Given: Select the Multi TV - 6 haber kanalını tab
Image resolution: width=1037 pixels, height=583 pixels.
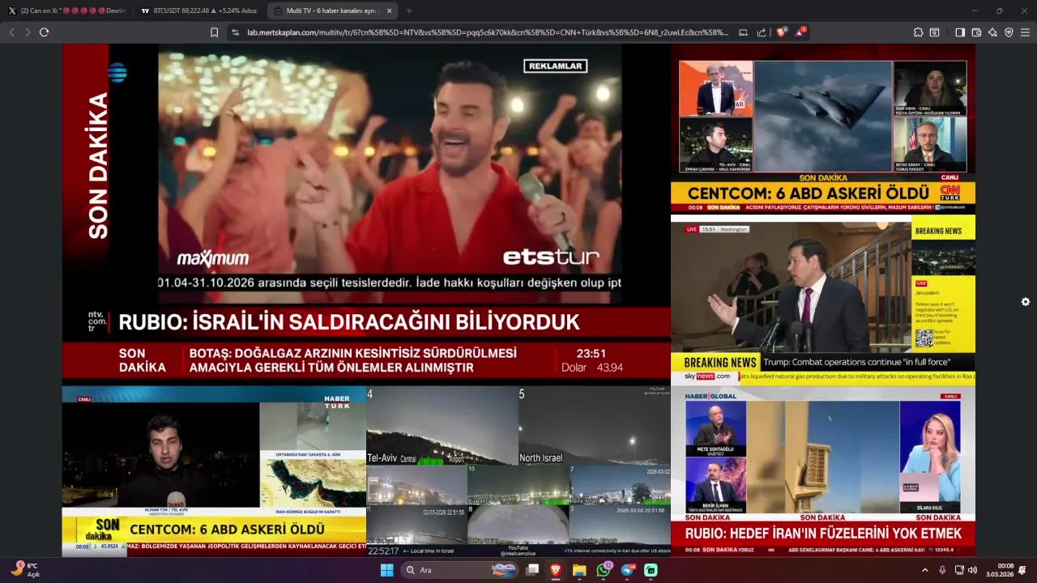Looking at the screenshot, I should [332, 11].
